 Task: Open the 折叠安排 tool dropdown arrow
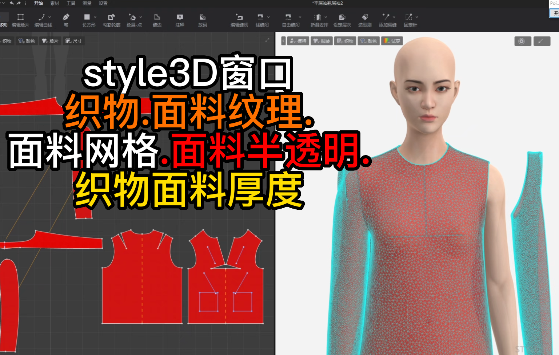point(326,17)
